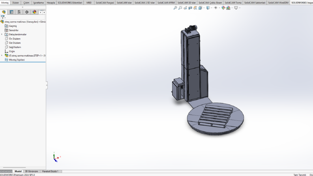
Task: Click the Zoom to Area icon
Action: click(180, 8)
